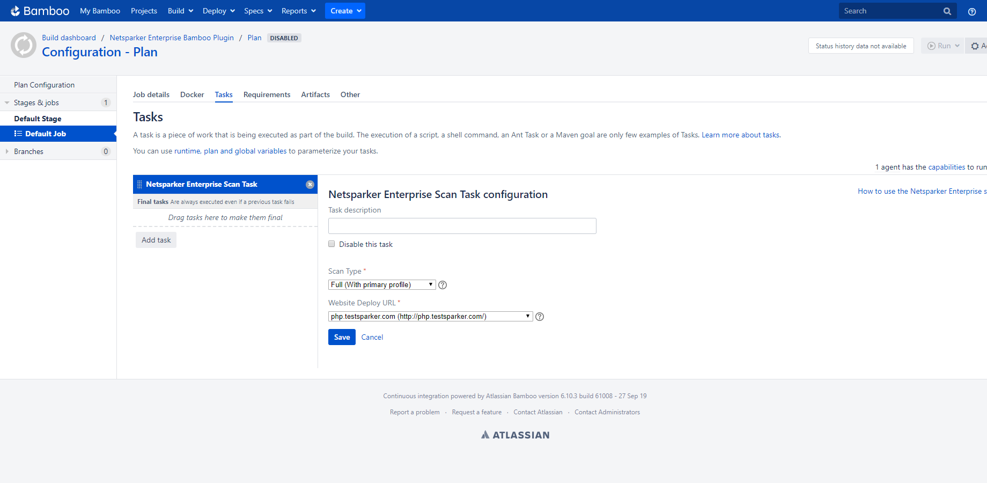The height and width of the screenshot is (483, 987).
Task: Click the Bamboo logo
Action: 40,11
